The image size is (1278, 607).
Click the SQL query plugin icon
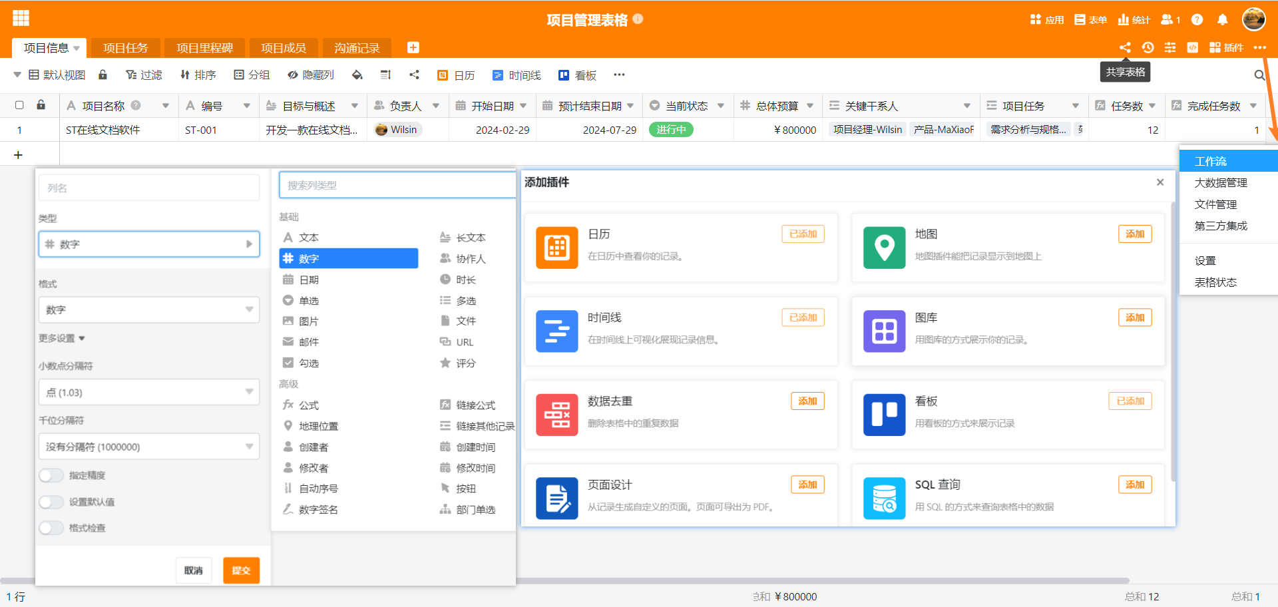click(x=884, y=499)
